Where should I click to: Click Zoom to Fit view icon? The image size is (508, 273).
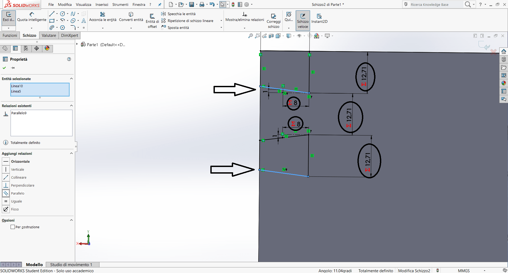250,36
